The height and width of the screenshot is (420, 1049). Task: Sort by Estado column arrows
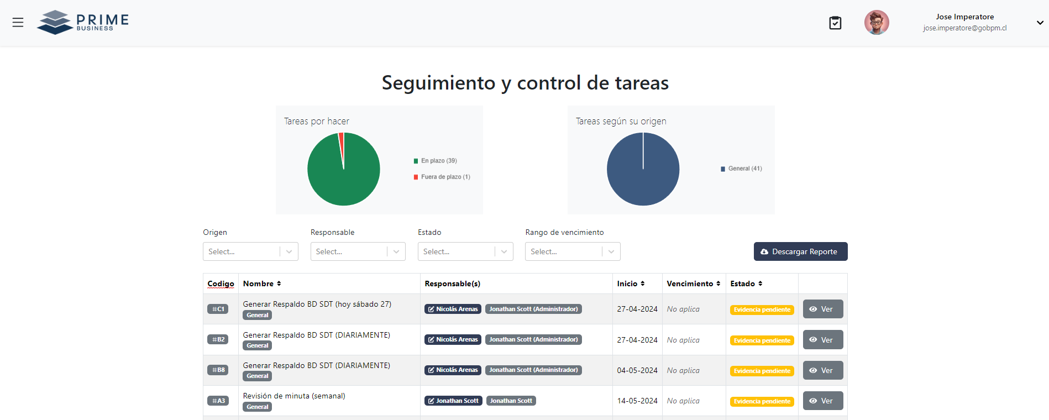tap(760, 283)
